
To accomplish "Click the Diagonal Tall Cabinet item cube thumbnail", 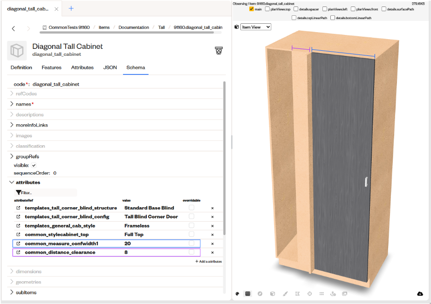I will tap(17, 51).
